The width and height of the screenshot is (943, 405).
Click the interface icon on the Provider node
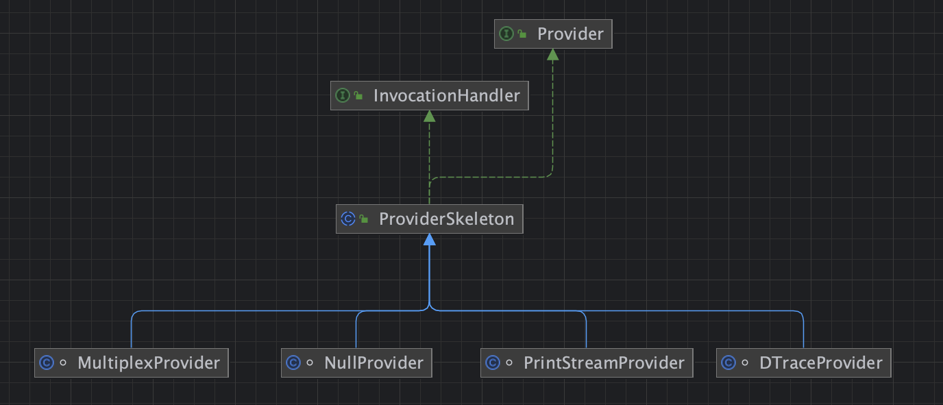(506, 34)
